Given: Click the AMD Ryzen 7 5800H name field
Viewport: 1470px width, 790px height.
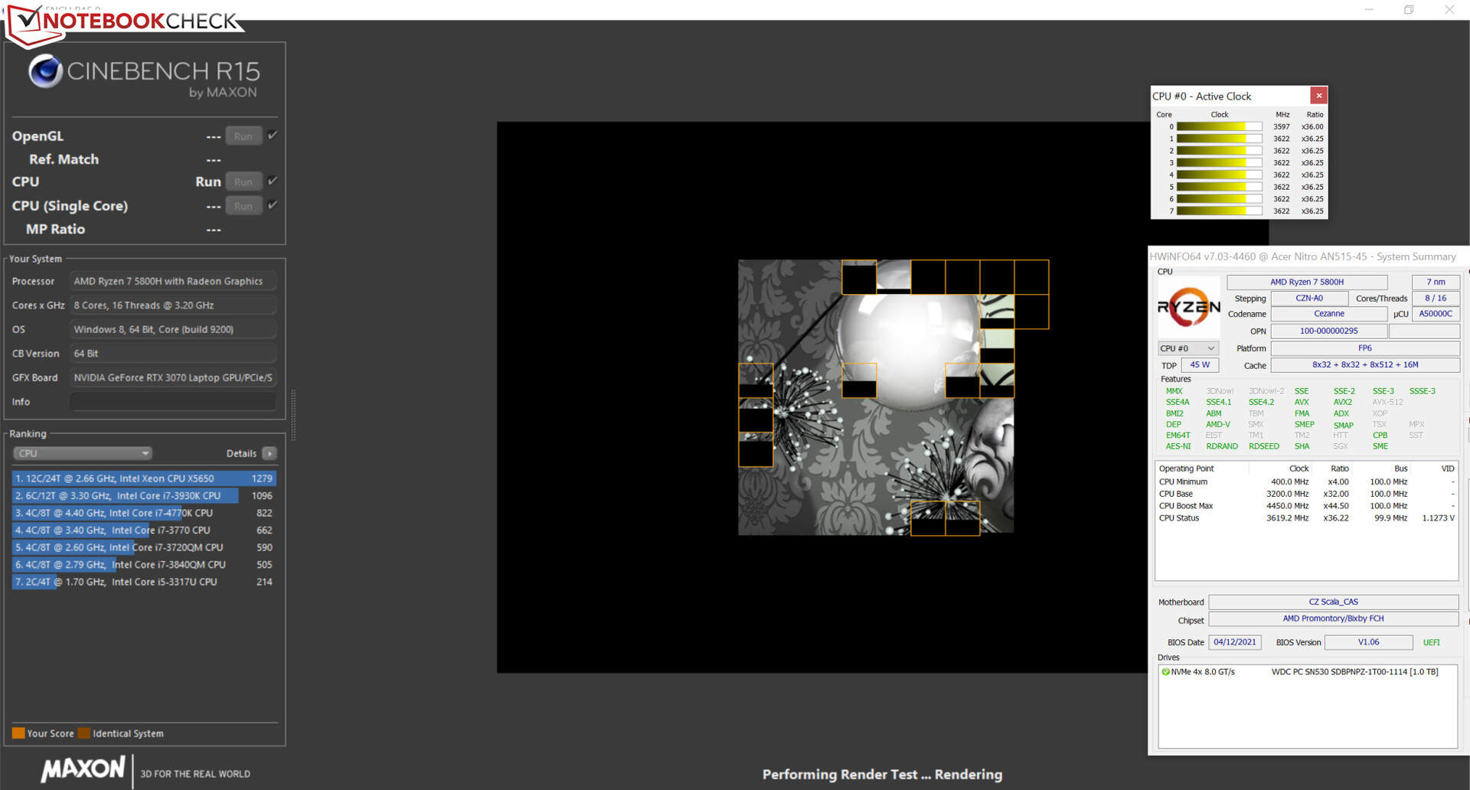Looking at the screenshot, I should (1307, 282).
